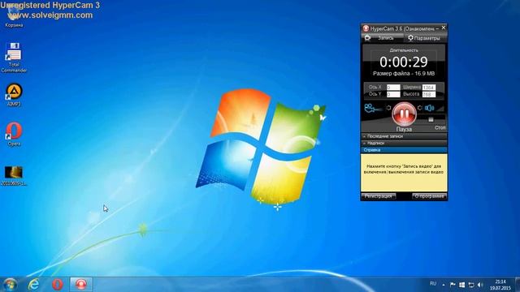
Task: Expand the Последние записи section
Action: point(404,136)
